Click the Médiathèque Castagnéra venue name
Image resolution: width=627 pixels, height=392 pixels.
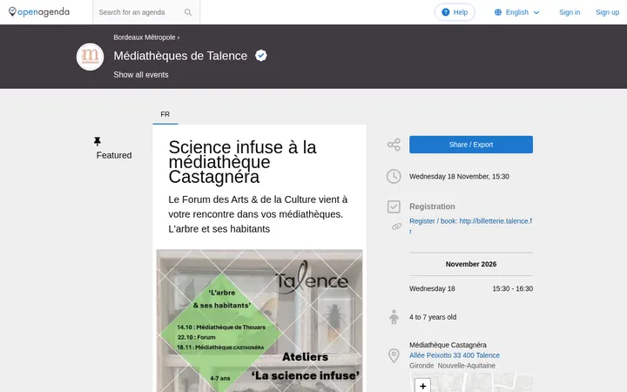pyautogui.click(x=448, y=345)
